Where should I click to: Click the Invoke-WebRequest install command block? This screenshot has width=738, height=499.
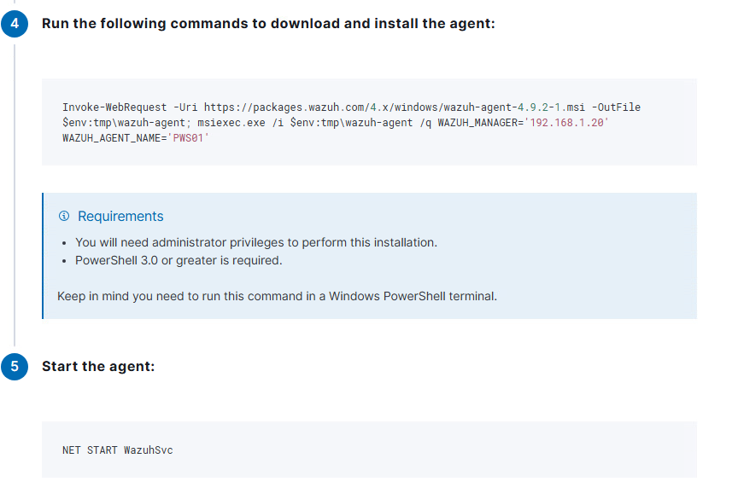369,122
